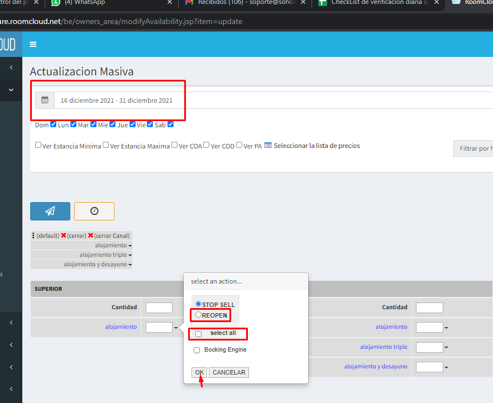Expand the alojamiento y desayuno dropdown

tap(130, 265)
